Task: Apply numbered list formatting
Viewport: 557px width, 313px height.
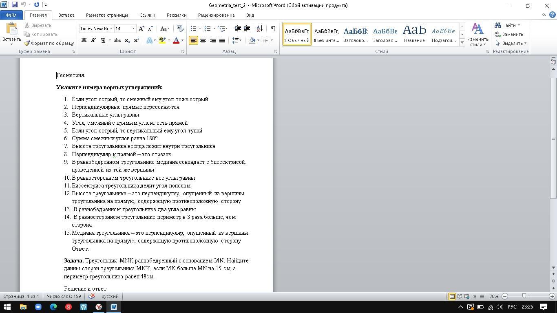Action: pos(208,29)
